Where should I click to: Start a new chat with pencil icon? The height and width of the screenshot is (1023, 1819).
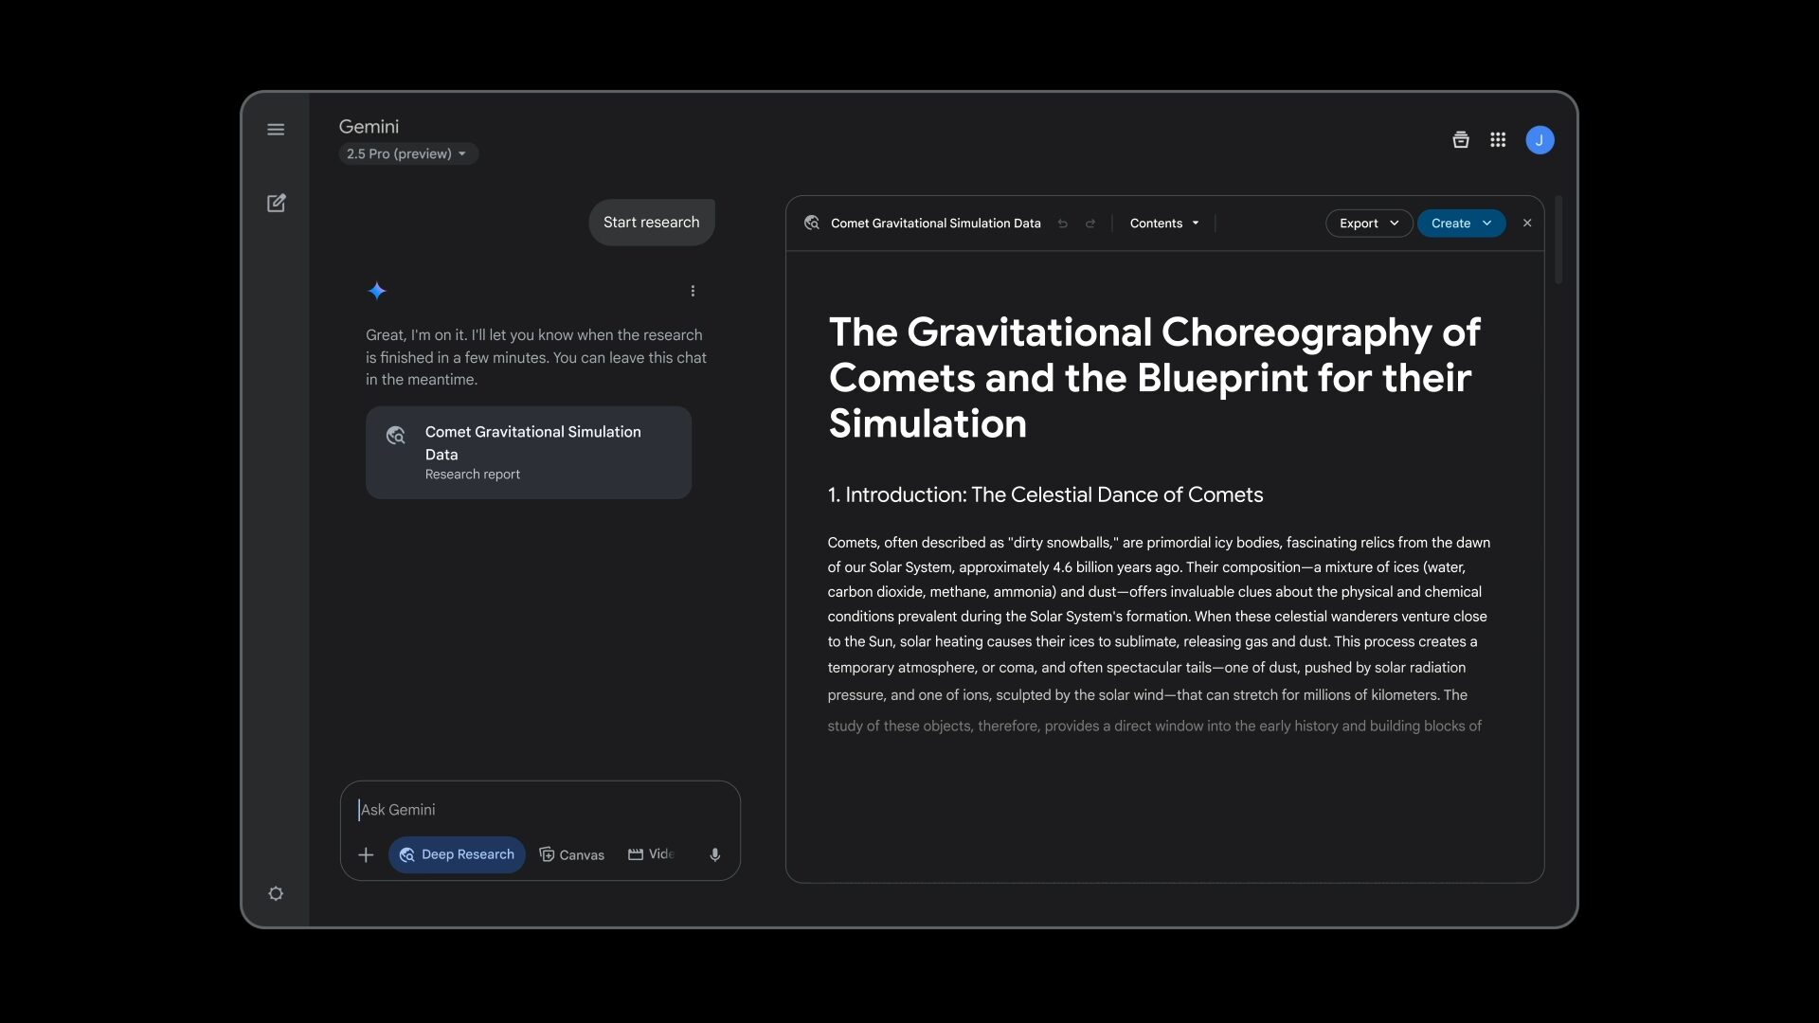tap(276, 203)
